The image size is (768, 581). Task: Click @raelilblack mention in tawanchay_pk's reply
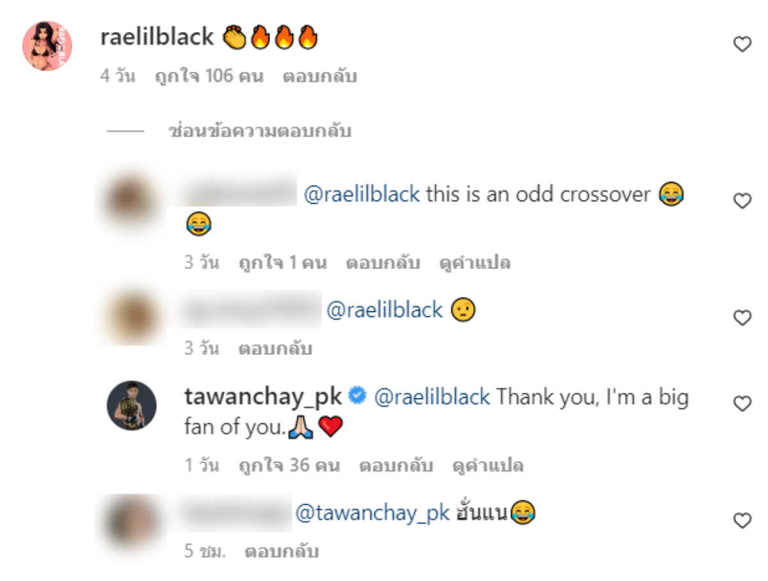[x=432, y=397]
